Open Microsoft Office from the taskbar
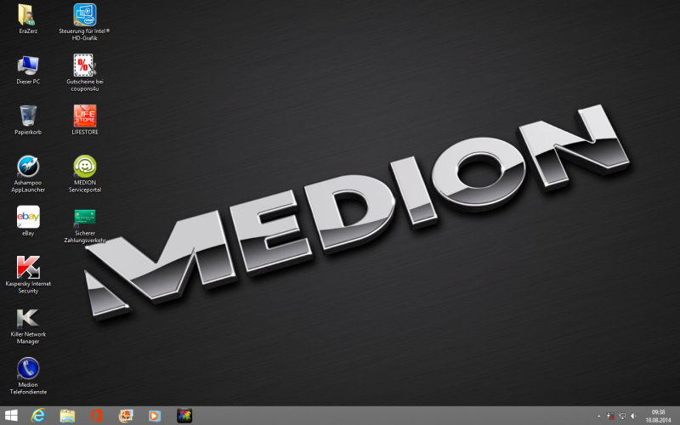The height and width of the screenshot is (425, 680). 96,416
